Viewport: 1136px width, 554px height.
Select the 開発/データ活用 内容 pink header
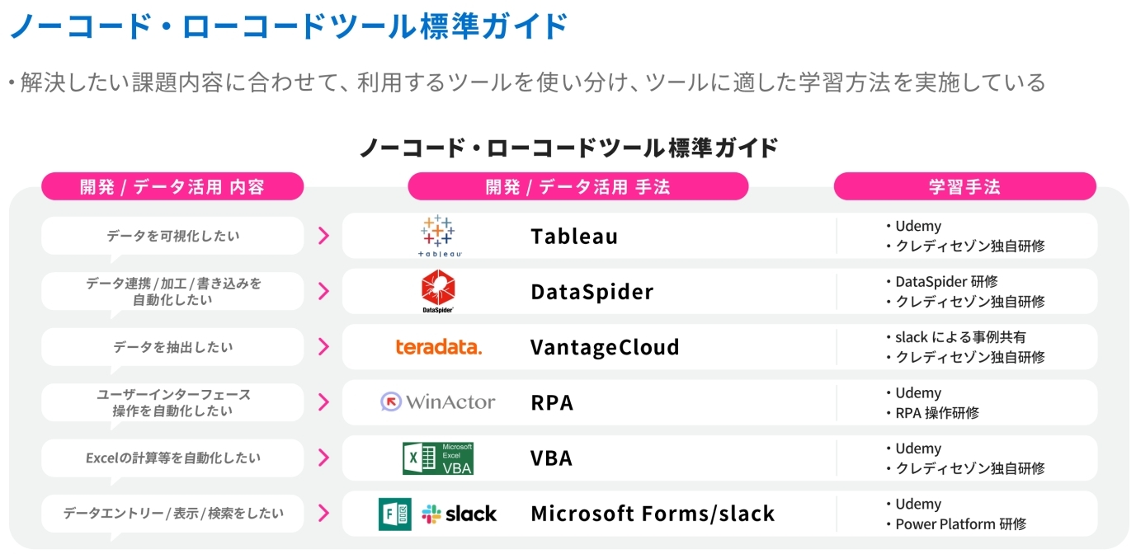pos(172,186)
